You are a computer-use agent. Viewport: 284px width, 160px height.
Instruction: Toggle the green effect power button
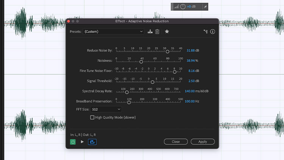[73, 142]
